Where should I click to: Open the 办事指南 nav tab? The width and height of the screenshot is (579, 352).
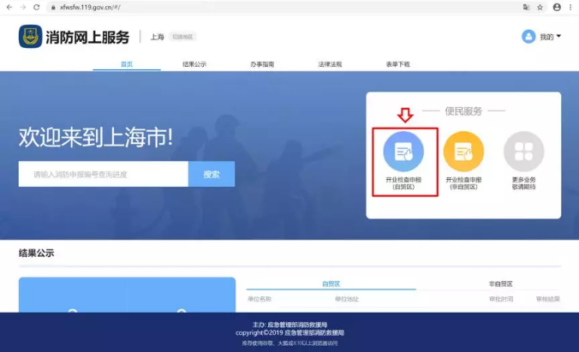tap(262, 64)
